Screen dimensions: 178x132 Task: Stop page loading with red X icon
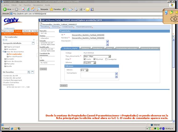[23, 9]
